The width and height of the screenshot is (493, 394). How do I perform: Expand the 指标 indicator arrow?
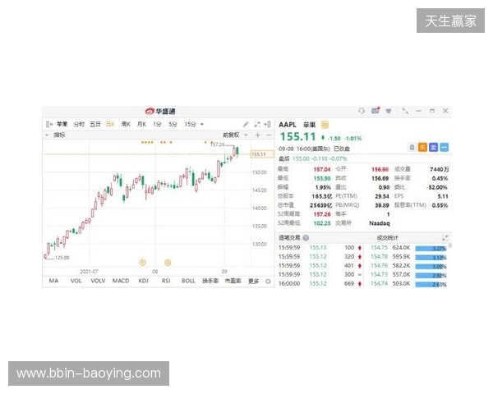tap(47, 135)
